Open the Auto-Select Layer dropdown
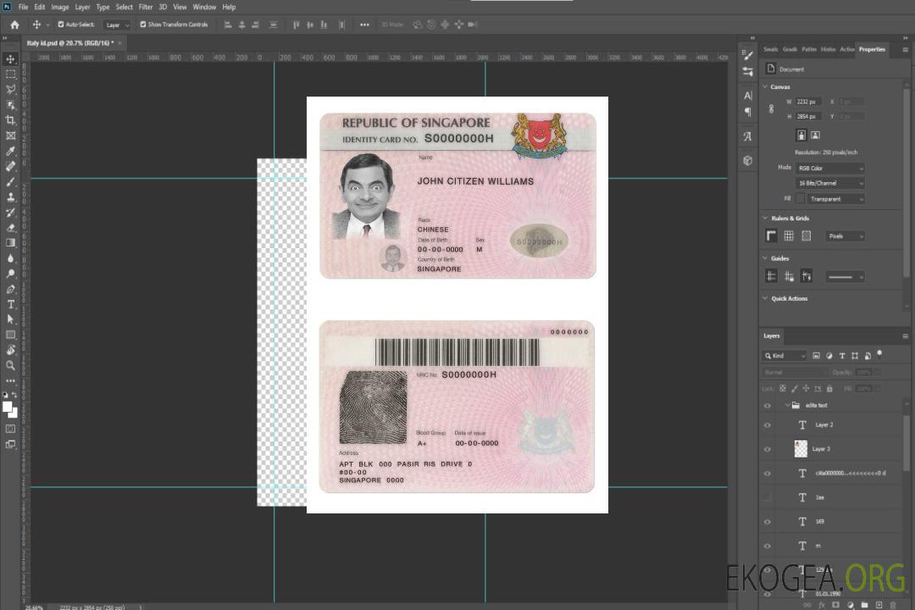 (x=117, y=25)
